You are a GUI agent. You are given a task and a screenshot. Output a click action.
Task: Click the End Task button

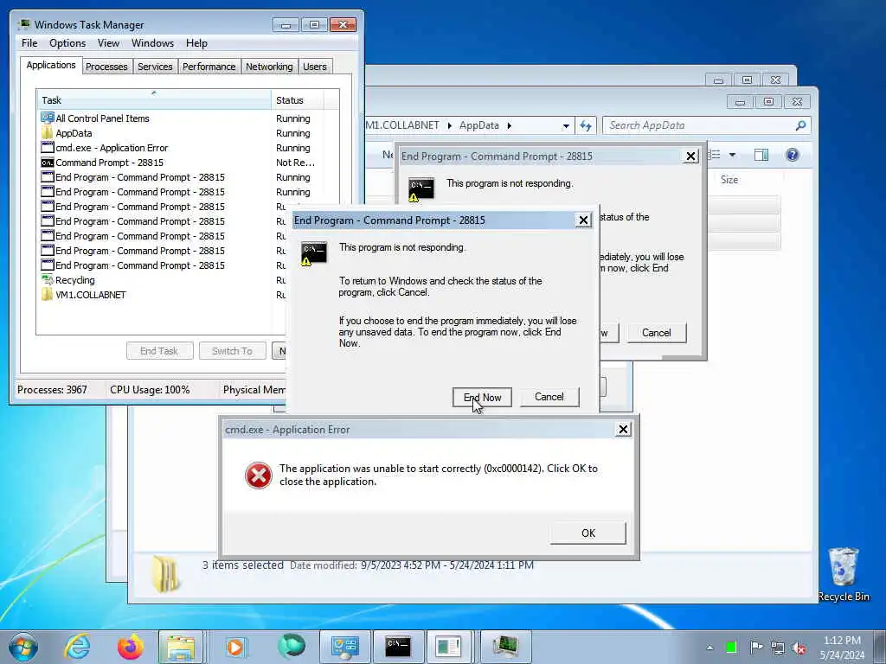[159, 351]
